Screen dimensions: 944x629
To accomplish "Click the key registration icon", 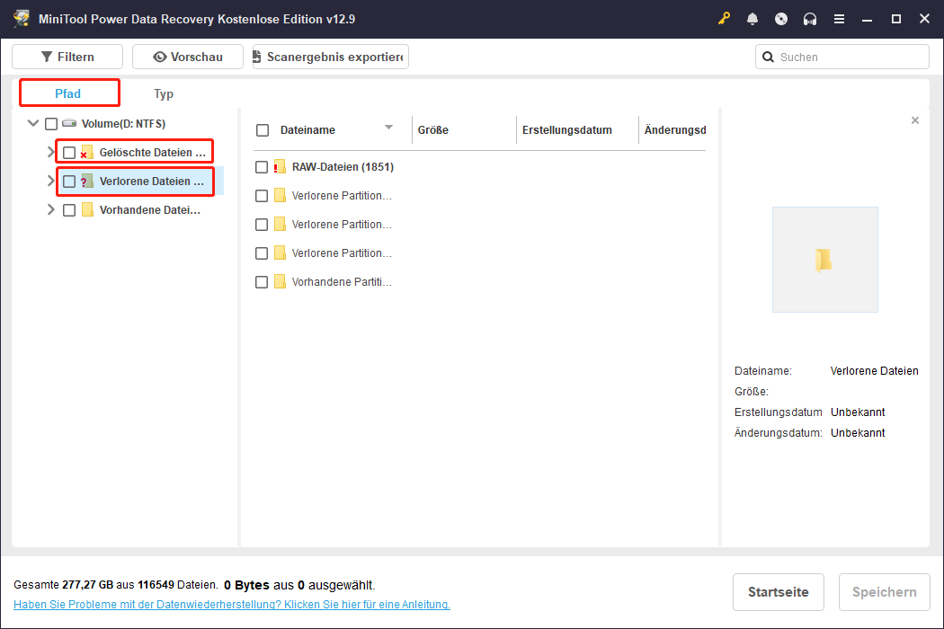I will pyautogui.click(x=723, y=19).
